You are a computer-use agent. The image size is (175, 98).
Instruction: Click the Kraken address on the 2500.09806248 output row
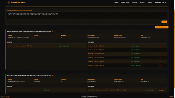click(x=96, y=65)
